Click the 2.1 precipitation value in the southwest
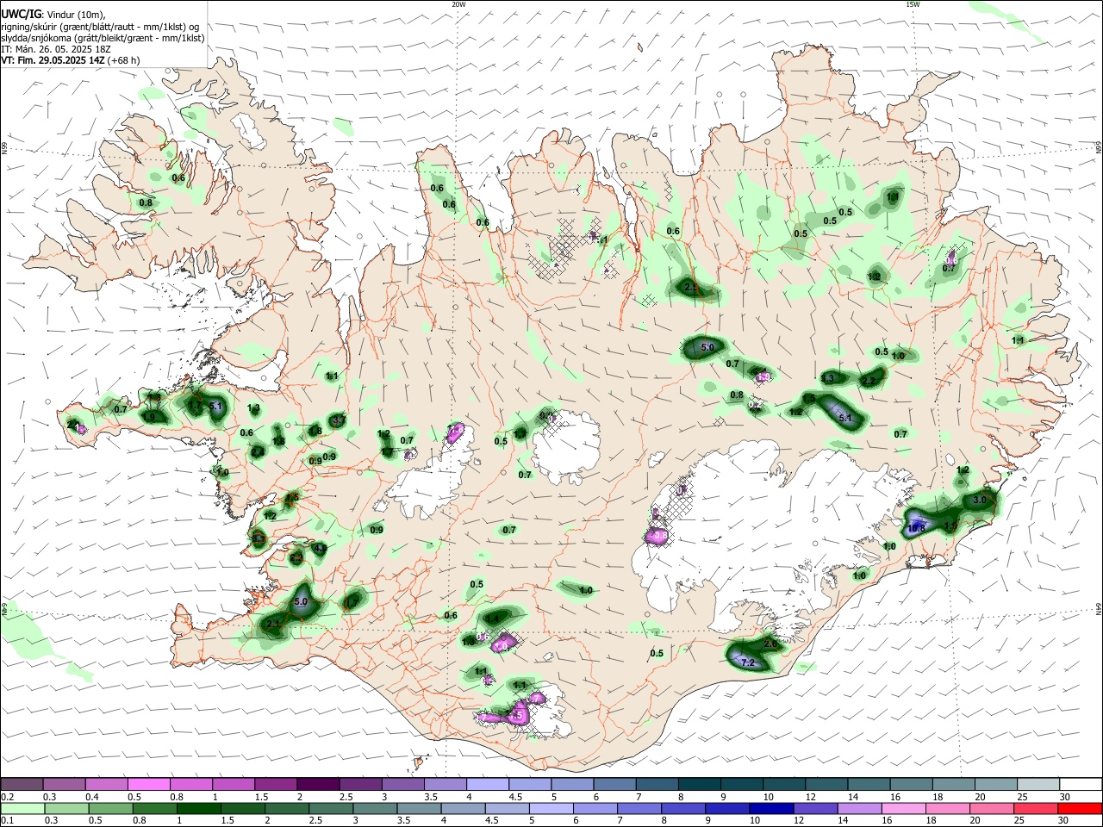The width and height of the screenshot is (1103, 827). (274, 624)
